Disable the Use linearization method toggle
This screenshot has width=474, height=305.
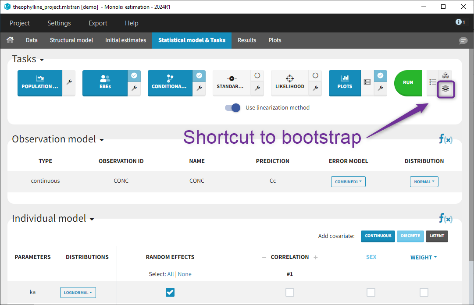click(x=232, y=107)
